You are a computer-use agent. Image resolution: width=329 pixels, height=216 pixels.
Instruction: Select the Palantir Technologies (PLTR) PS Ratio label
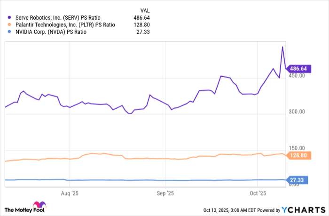[64, 24]
